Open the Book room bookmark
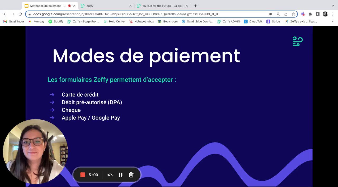338x187 pixels. click(168, 22)
